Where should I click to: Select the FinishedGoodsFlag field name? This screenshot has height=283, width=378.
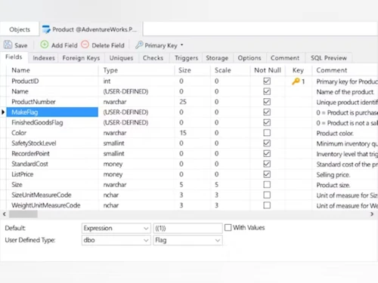pos(37,122)
